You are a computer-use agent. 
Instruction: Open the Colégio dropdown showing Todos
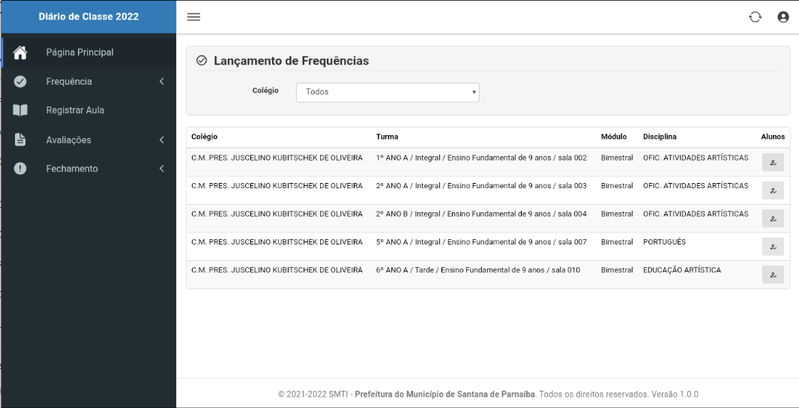[388, 92]
